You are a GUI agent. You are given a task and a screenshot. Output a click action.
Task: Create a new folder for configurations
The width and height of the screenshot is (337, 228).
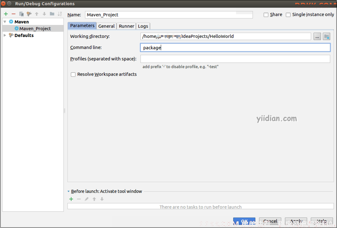(52, 14)
